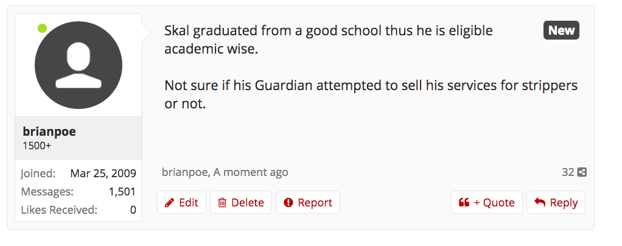Viewport: 622px width, 246px height.
Task: Click the pencil icon on Edit button
Action: [x=170, y=203]
